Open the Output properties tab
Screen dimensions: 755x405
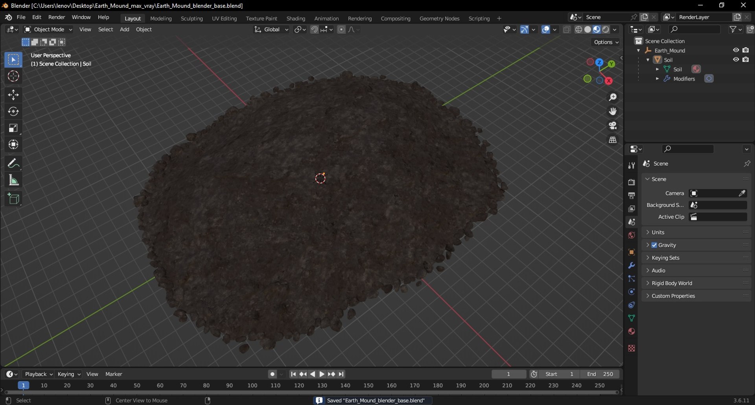click(632, 195)
